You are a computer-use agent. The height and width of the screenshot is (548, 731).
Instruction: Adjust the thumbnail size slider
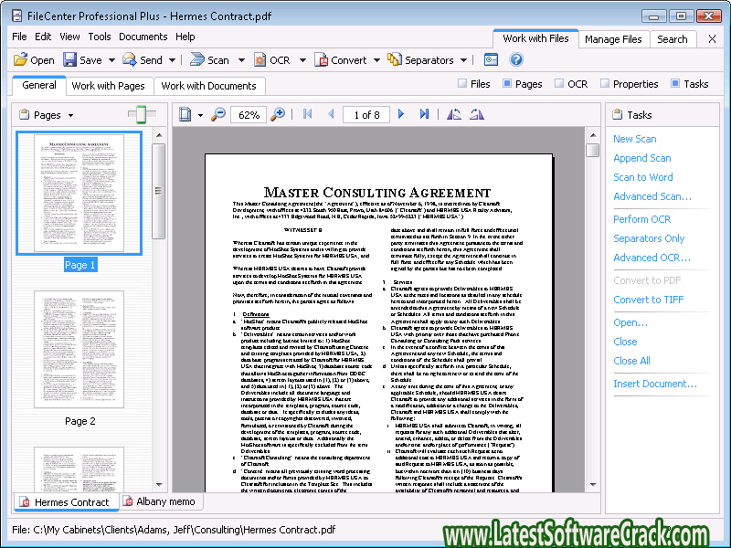click(137, 114)
